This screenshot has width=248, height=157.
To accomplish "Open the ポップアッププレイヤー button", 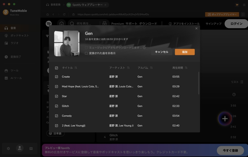I will point(222,14).
